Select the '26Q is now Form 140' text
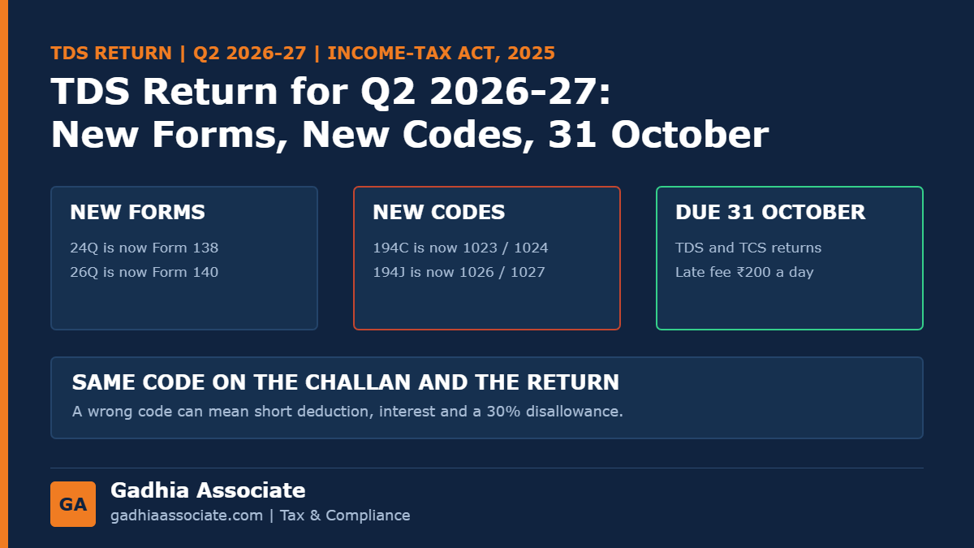974x548 pixels. pos(144,272)
